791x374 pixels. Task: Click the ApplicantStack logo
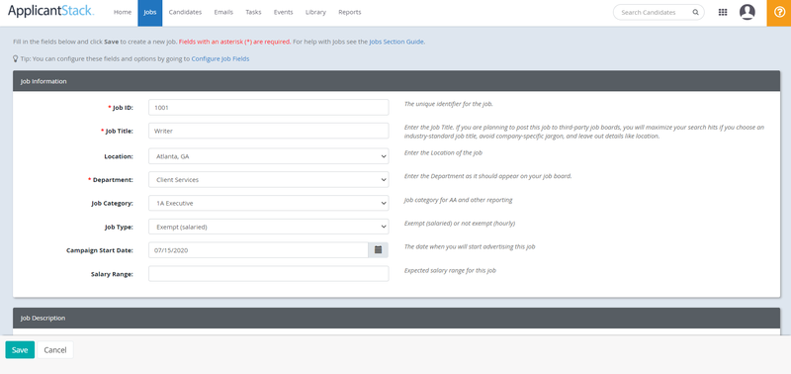(x=50, y=11)
